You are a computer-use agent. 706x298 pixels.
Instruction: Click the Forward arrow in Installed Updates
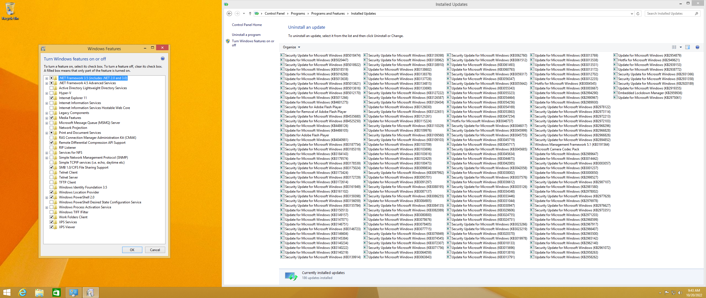237,14
